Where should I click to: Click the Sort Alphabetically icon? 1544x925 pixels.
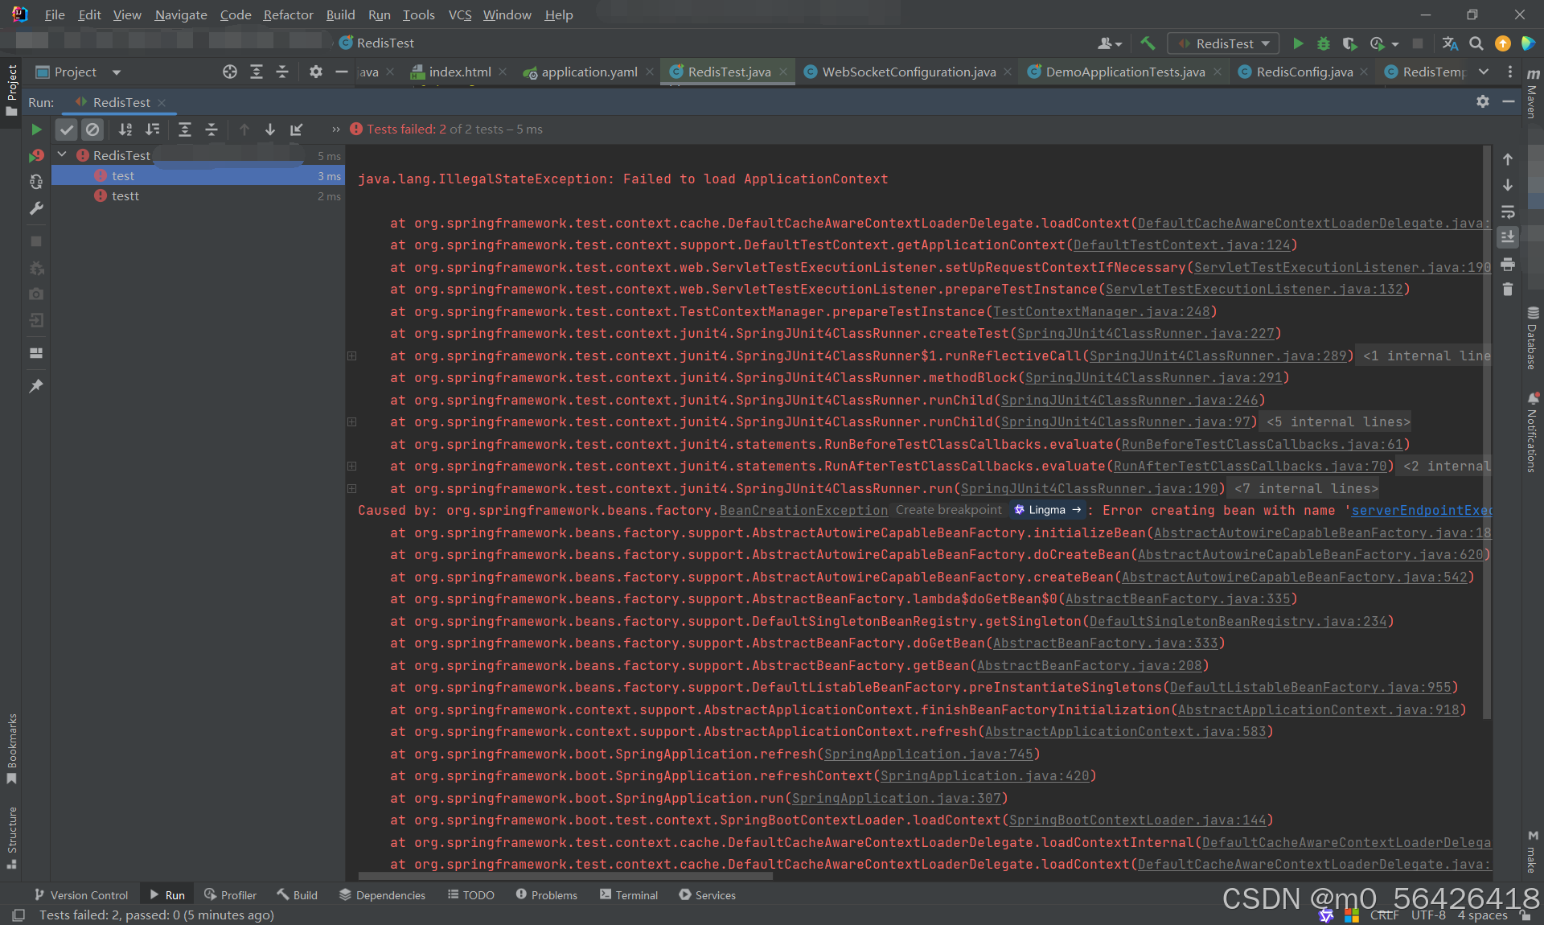(125, 129)
